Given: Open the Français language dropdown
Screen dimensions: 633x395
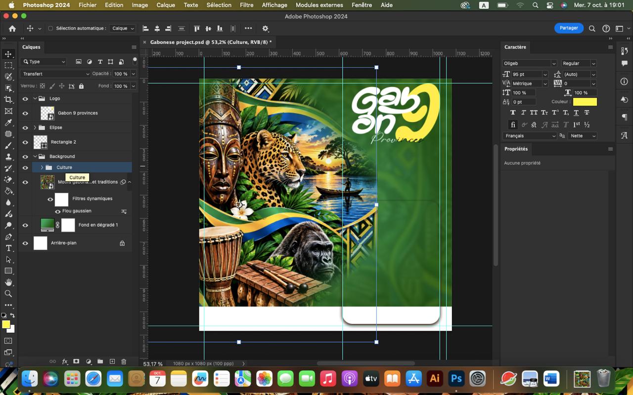Looking at the screenshot, I should click(529, 136).
